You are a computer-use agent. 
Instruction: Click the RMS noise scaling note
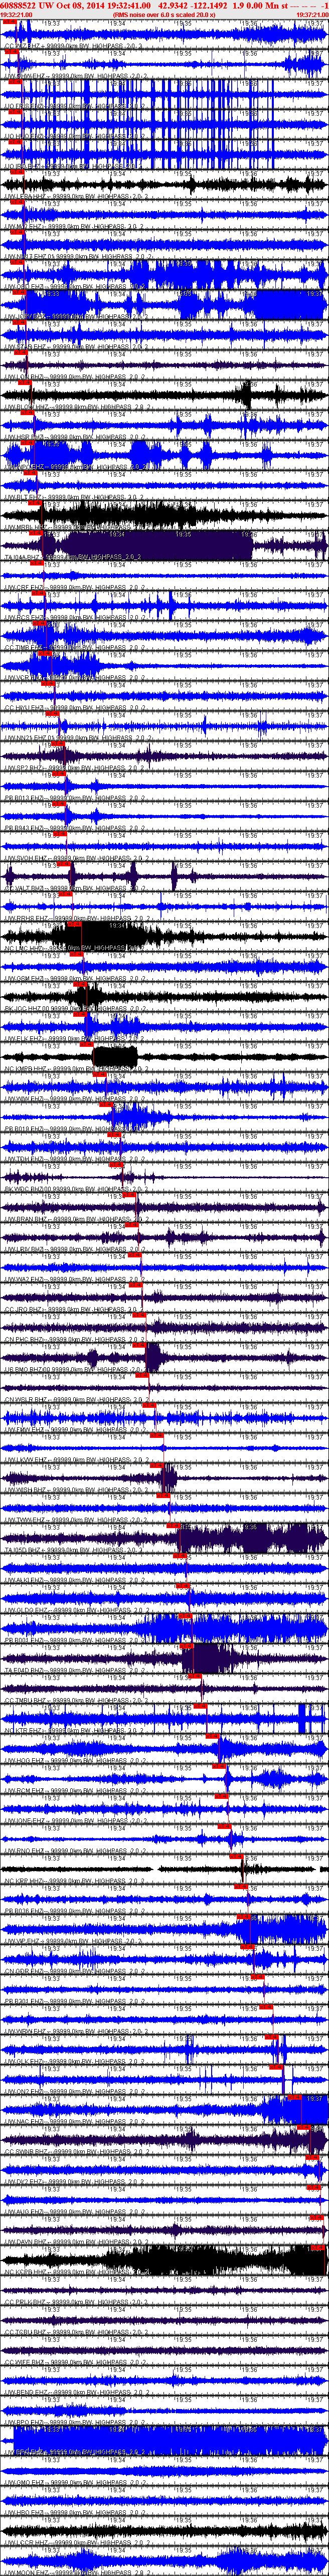(x=164, y=15)
